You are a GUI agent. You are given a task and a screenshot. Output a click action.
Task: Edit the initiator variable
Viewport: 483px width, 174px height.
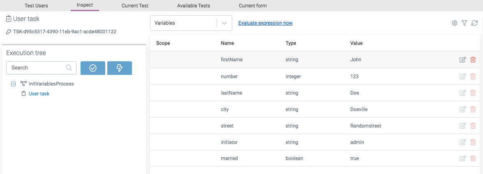462,142
